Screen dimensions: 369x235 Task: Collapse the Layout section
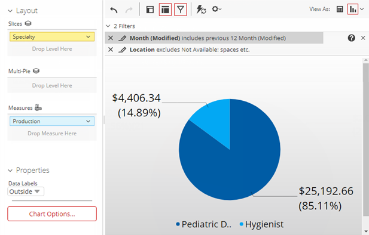coord(10,11)
